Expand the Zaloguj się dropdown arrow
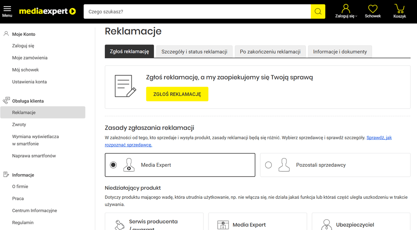Screen dimensions: 417x230 (357, 16)
